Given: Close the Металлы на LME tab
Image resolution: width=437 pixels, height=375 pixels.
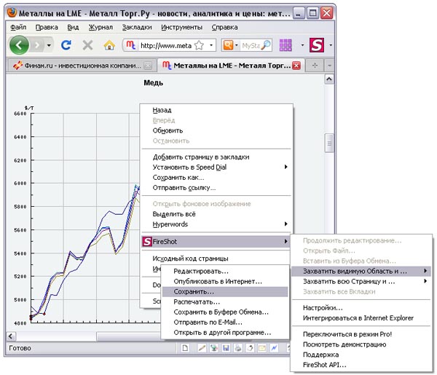Looking at the screenshot, I should point(296,66).
